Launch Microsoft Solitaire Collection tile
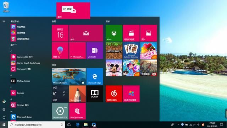Viewport: 227px width, 128px height. tap(131, 50)
